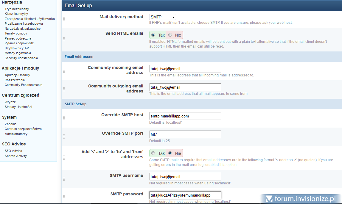Click drag handle beside Mail delivery method
This screenshot has height=204, width=342.
64,19
